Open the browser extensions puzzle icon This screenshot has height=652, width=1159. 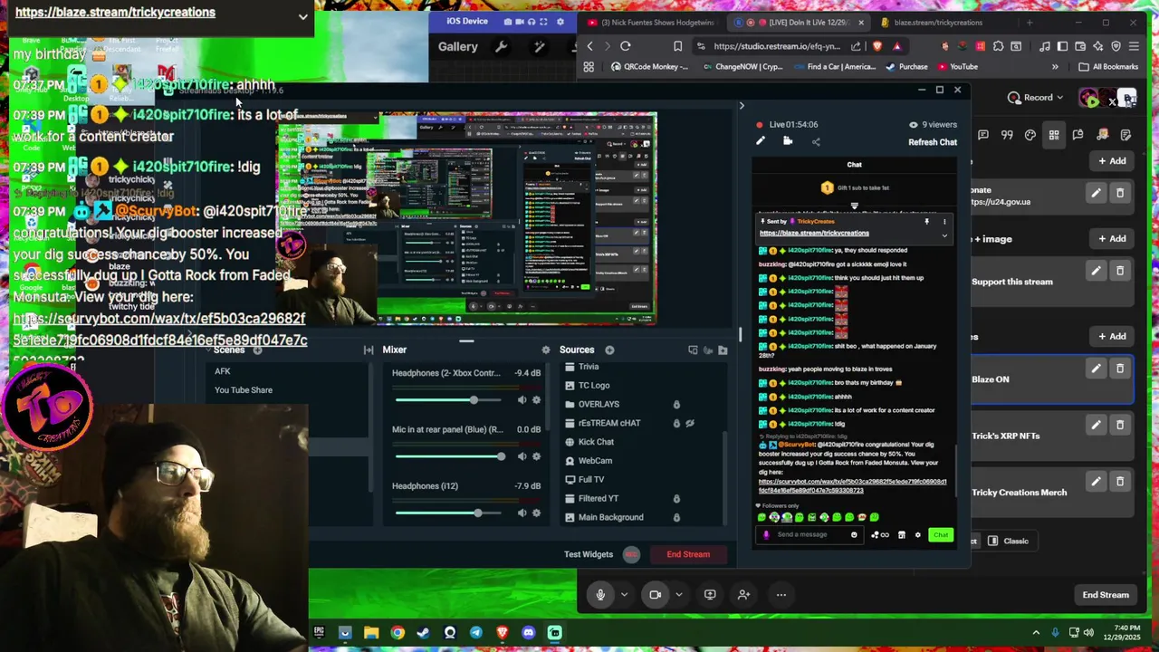(998, 46)
